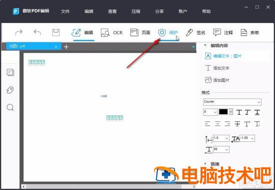Image resolution: width=275 pixels, height=190 pixels.
Task: Select the top-left text box in document
Action: click(36, 62)
